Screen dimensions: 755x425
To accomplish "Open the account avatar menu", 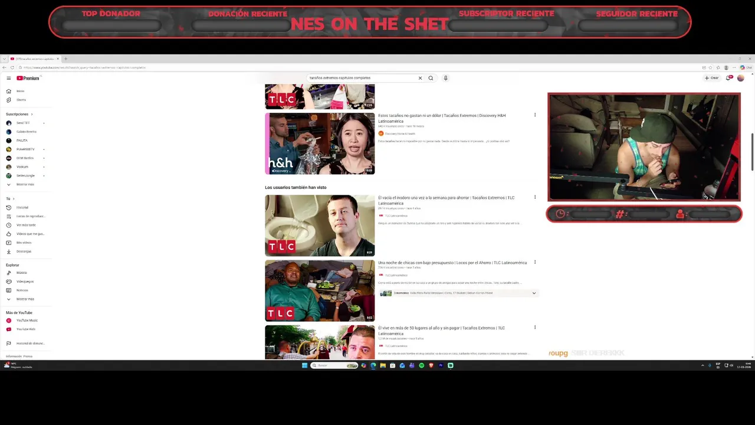I will [x=741, y=78].
